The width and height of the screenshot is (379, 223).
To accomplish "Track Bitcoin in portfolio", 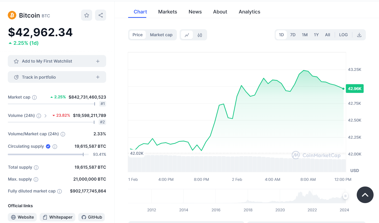I will 57,77.
